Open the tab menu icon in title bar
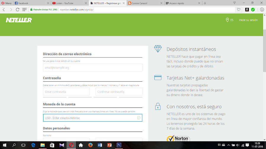266x149 pixels. [234, 3]
